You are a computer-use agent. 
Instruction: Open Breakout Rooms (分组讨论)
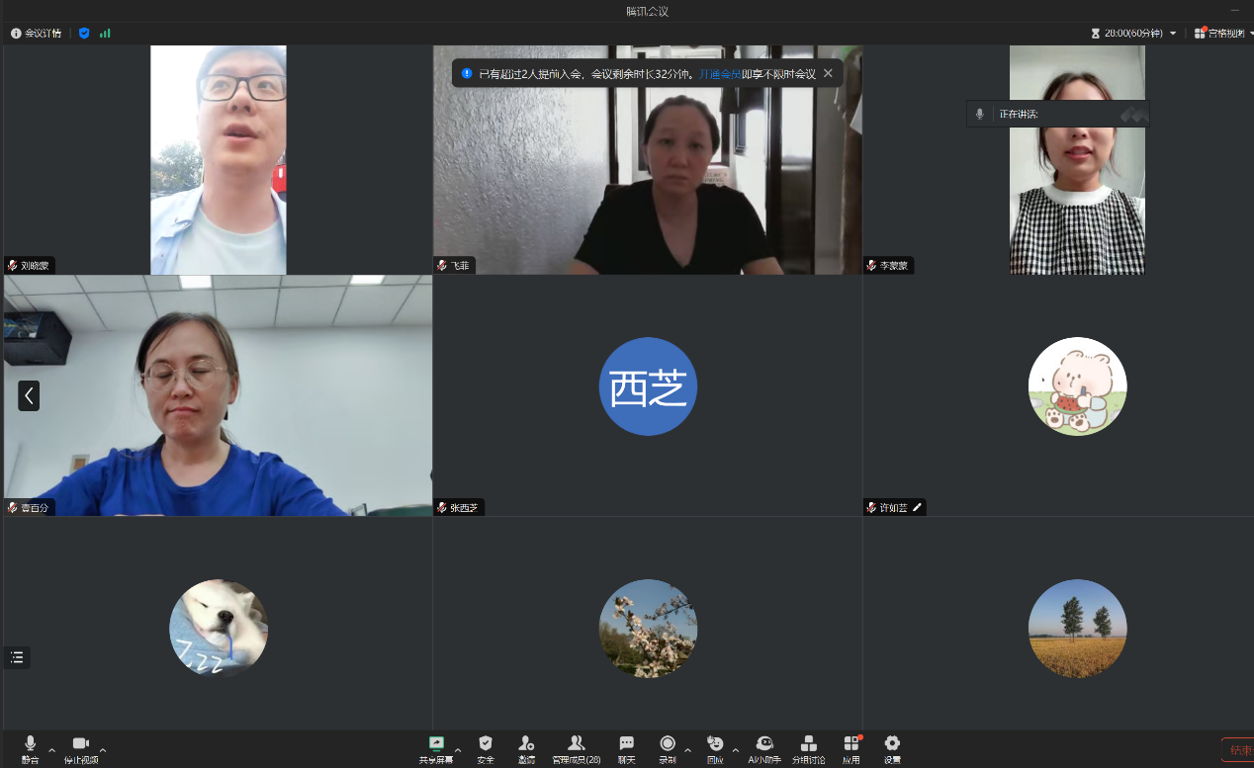tap(808, 747)
